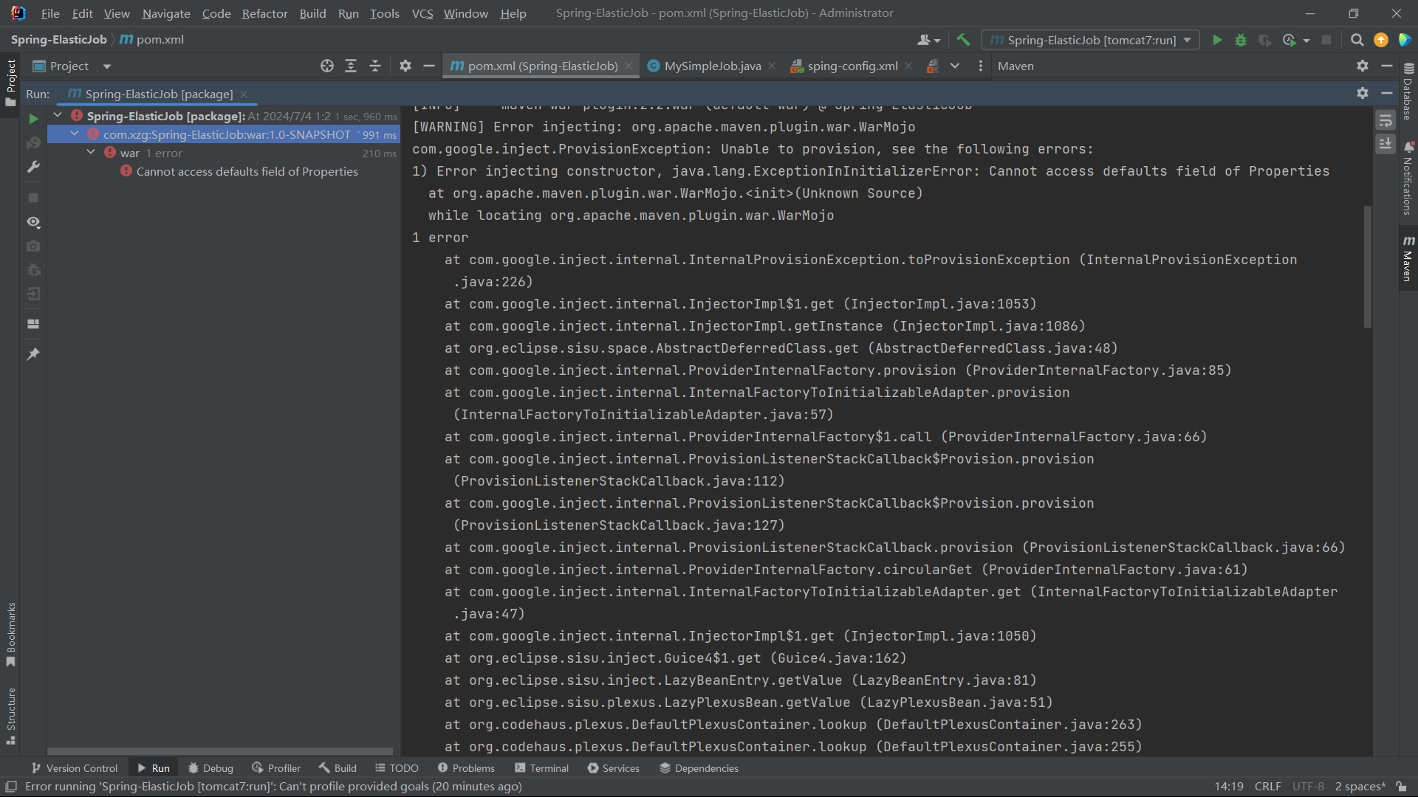The height and width of the screenshot is (797, 1418).
Task: Open the Dependencies tool window
Action: 699,768
